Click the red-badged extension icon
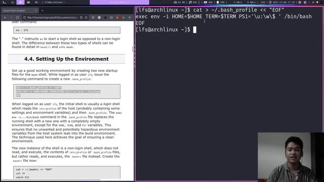Viewport: 324px width, 182px height. click(x=117, y=17)
